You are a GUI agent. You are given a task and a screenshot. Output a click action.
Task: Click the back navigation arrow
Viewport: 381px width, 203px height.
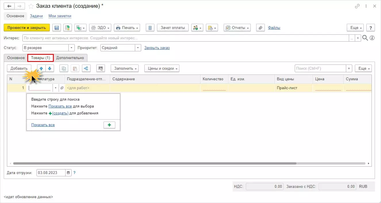pyautogui.click(x=9, y=6)
